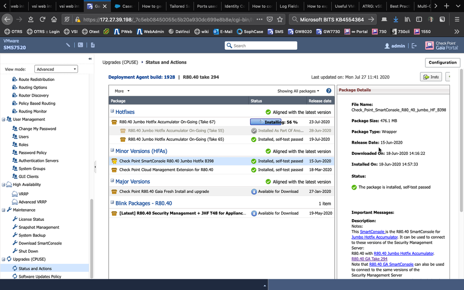The image size is (464, 290).
Task: Open the terminal icon in Gaia header
Action: (x=80, y=45)
